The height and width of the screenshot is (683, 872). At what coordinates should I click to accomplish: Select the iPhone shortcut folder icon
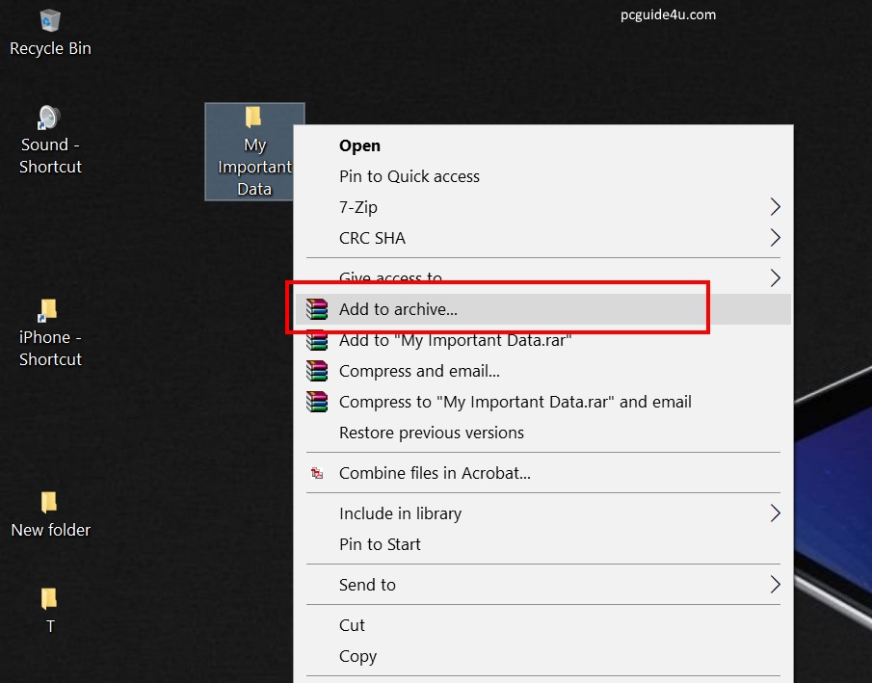coord(49,310)
